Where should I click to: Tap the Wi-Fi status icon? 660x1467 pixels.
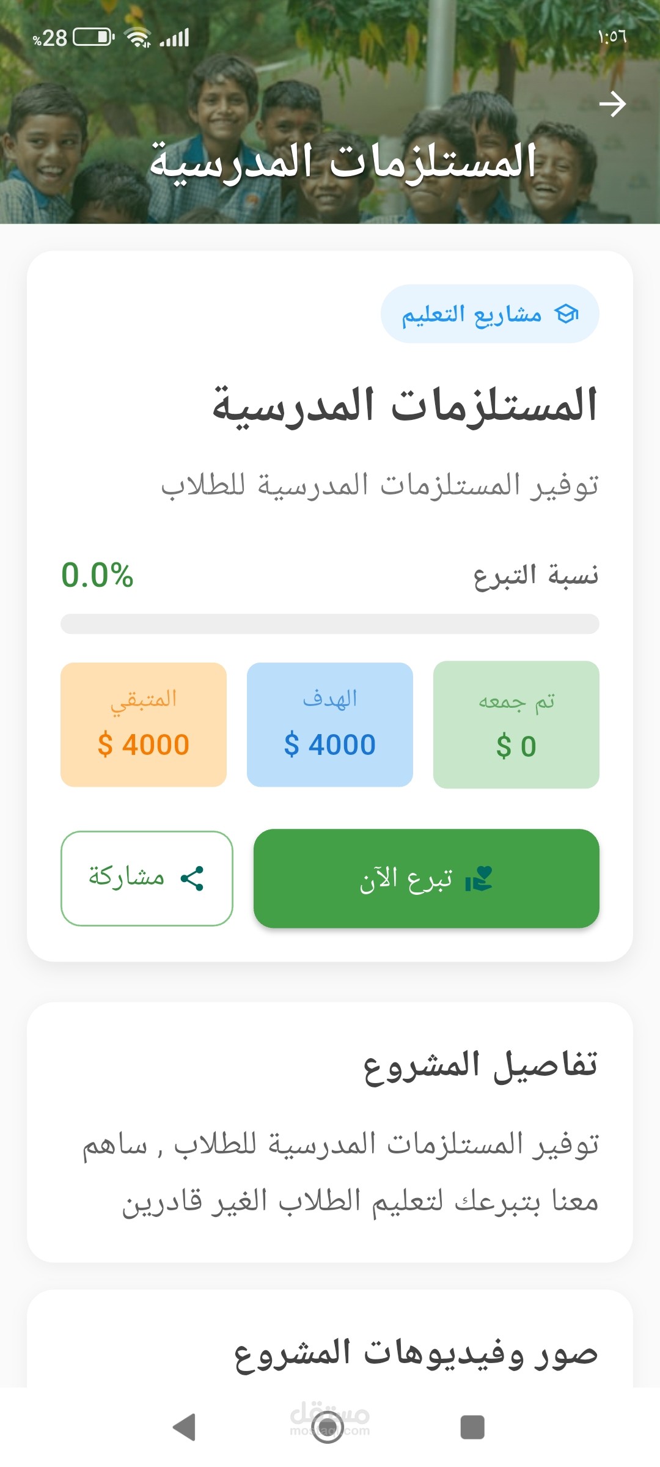point(138,38)
